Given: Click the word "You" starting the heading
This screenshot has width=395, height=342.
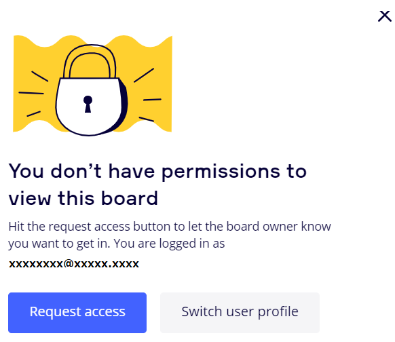Looking at the screenshot, I should pyautogui.click(x=26, y=171).
